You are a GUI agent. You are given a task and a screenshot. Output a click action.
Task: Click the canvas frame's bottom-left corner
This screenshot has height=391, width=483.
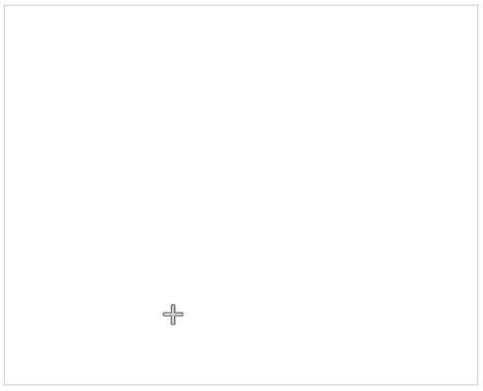5,384
